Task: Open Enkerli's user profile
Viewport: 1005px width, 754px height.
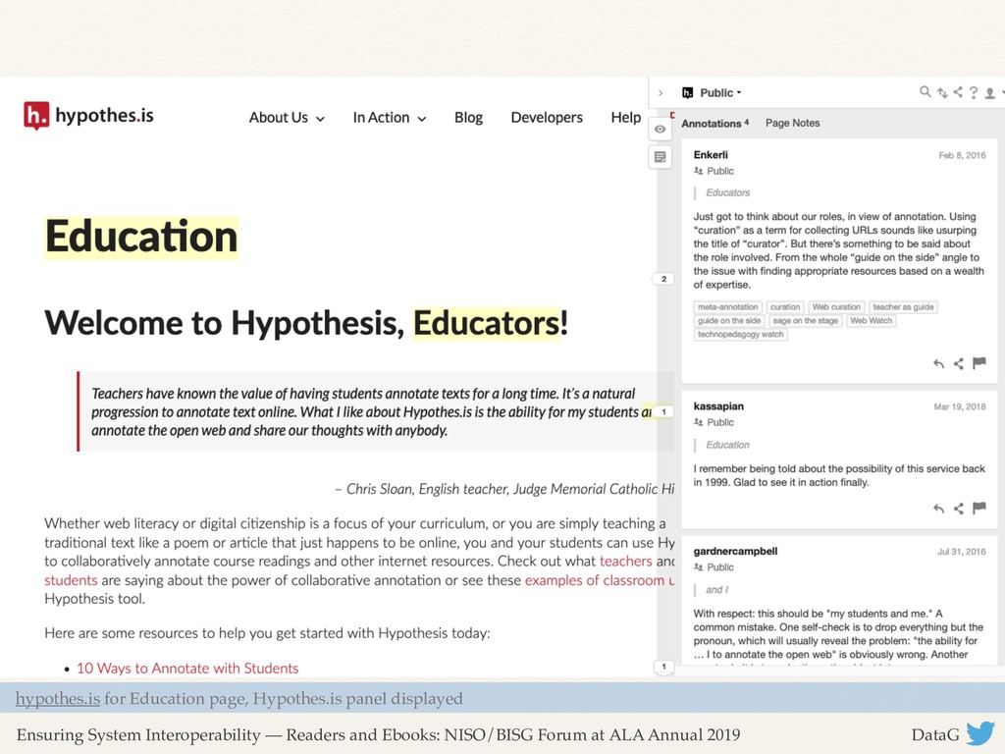Action: (x=711, y=155)
